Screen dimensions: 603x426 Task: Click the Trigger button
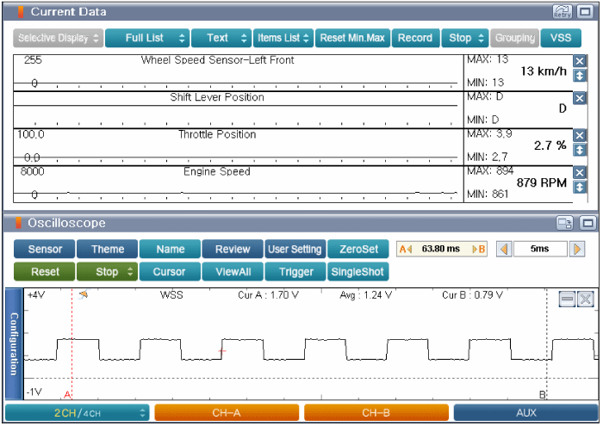point(295,272)
